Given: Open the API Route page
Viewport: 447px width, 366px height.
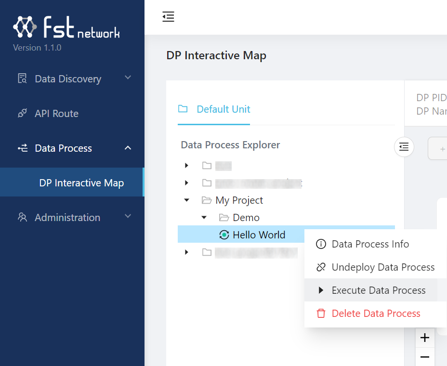Looking at the screenshot, I should click(x=56, y=114).
